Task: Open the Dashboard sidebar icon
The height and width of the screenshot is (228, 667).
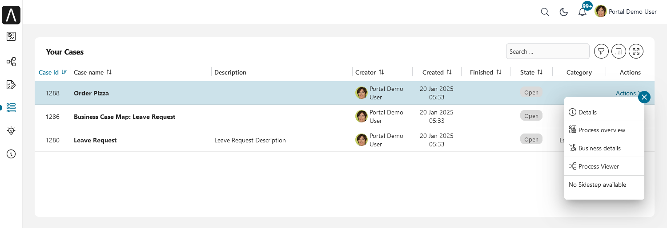Action: tap(11, 36)
